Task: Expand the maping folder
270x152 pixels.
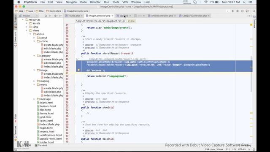Action: (x=34, y=81)
